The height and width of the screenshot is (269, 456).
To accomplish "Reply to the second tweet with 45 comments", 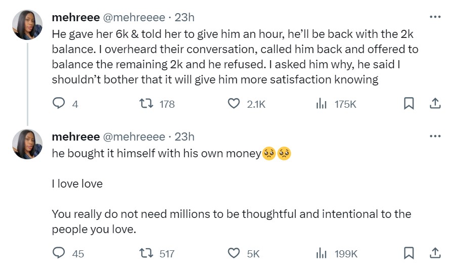I will click(59, 253).
